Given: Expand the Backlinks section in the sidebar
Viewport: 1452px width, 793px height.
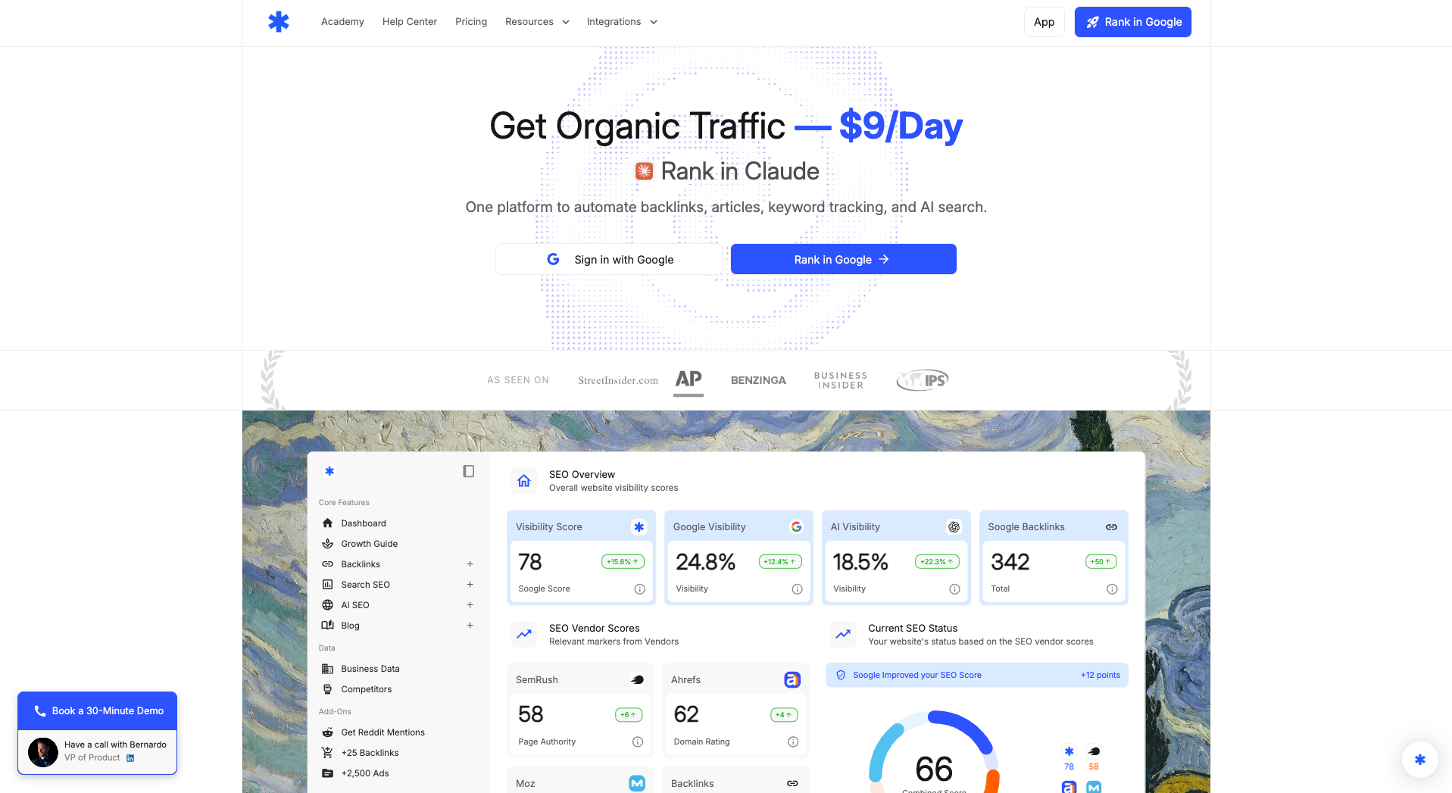Looking at the screenshot, I should point(470,564).
